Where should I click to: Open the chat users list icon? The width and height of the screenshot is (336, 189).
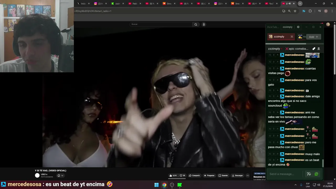click(x=319, y=49)
